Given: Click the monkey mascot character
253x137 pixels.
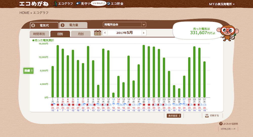Looking at the screenshot, I should coord(227,33).
